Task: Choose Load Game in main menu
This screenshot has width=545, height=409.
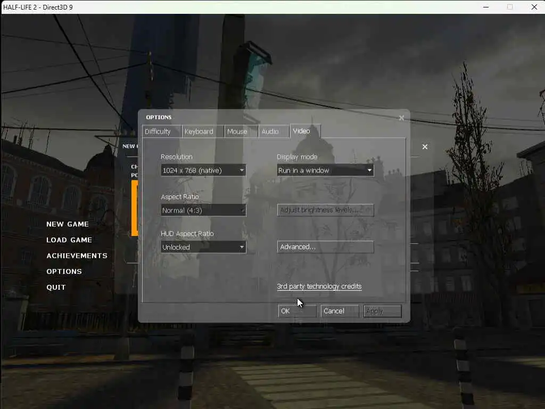Action: pyautogui.click(x=69, y=240)
